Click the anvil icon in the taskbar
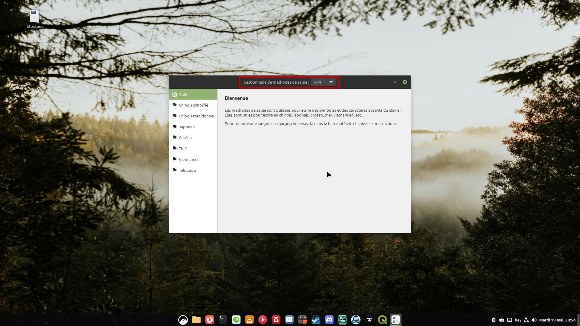This screenshot has width=580, height=326. [369, 320]
